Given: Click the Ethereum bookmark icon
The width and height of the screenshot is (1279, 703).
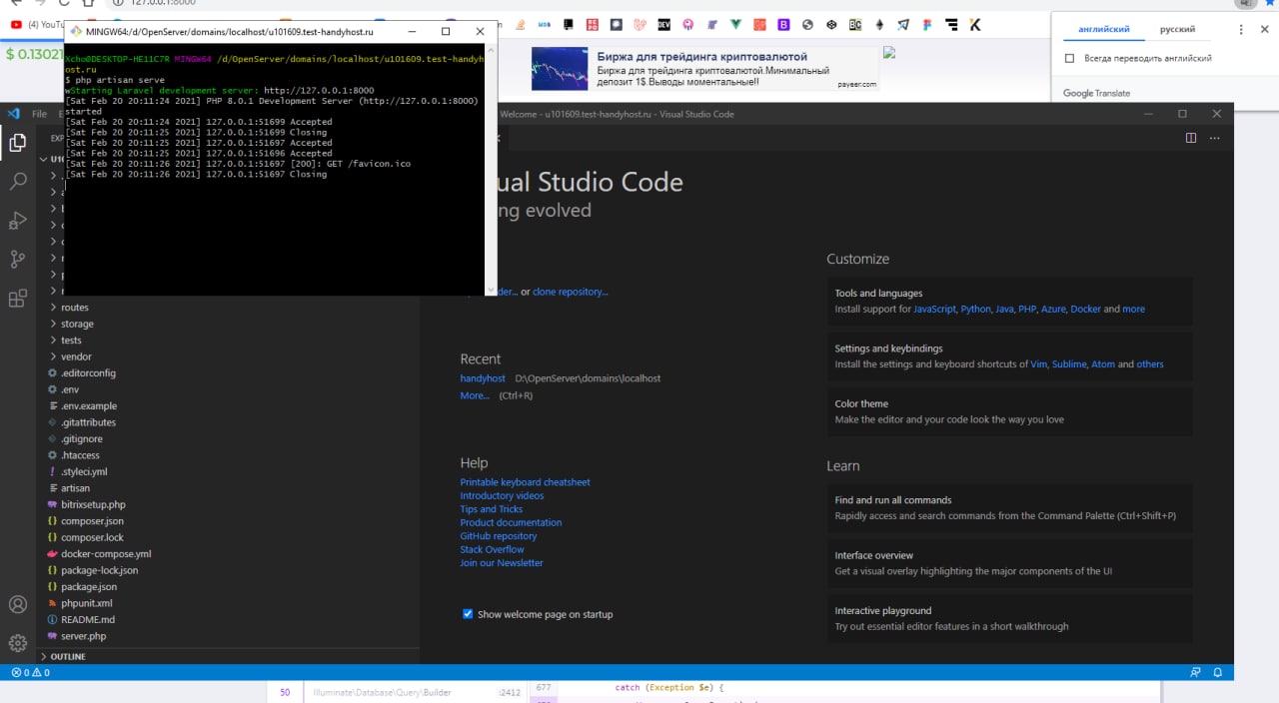Looking at the screenshot, I should point(879,24).
